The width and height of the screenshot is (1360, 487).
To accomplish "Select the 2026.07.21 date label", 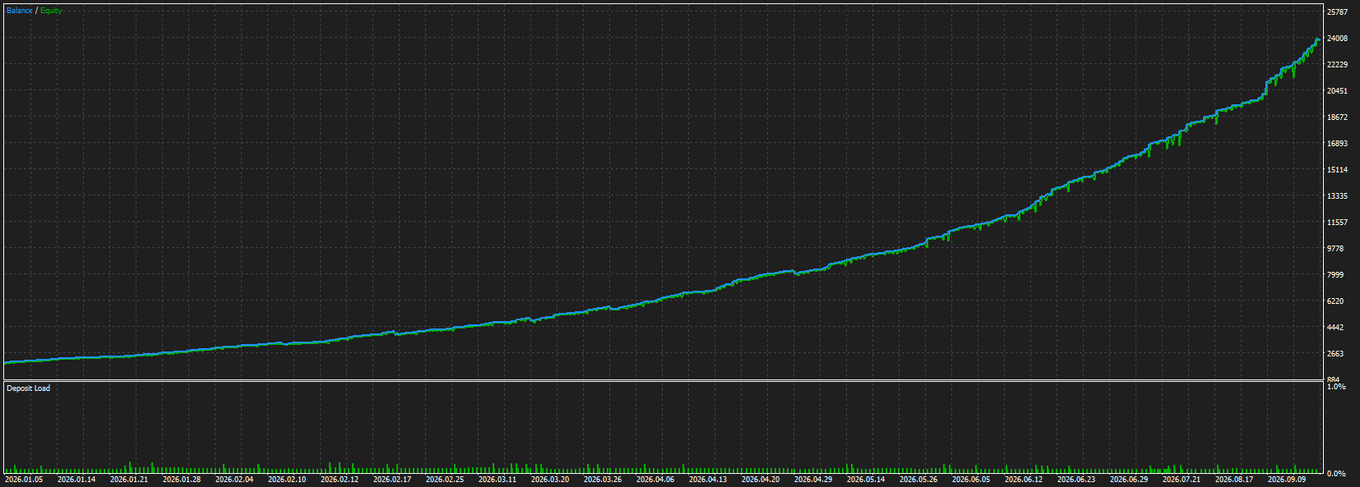I will click(1182, 480).
